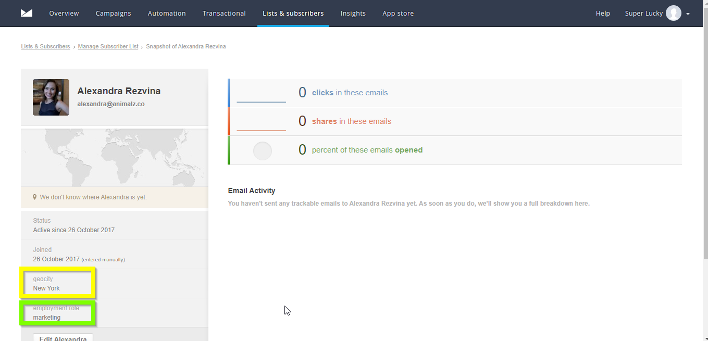Click the grey open-rate circle chart
The image size is (708, 341).
tap(263, 151)
